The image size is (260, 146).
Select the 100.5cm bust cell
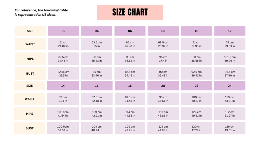pyautogui.click(x=63, y=128)
